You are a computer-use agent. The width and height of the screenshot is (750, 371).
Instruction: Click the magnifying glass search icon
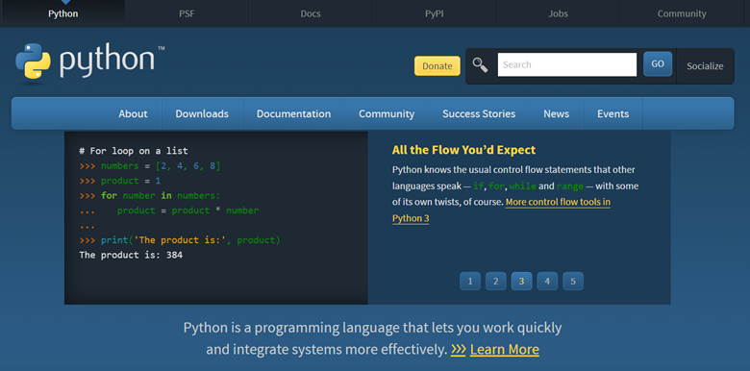tap(480, 65)
